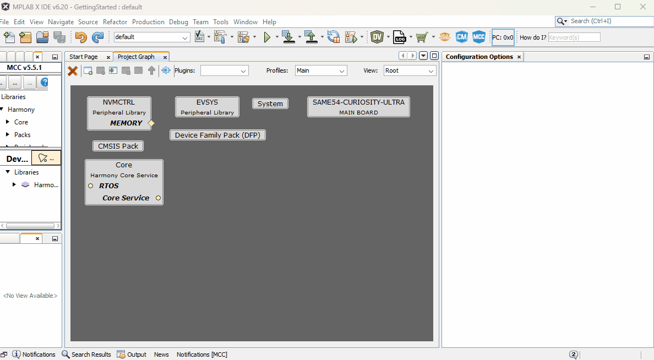Collapse the Harmony tree node

2,110
